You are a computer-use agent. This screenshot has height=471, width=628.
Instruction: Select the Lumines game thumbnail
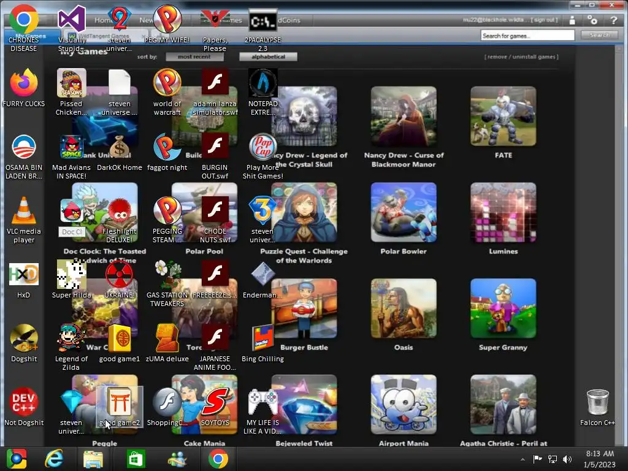coord(503,212)
